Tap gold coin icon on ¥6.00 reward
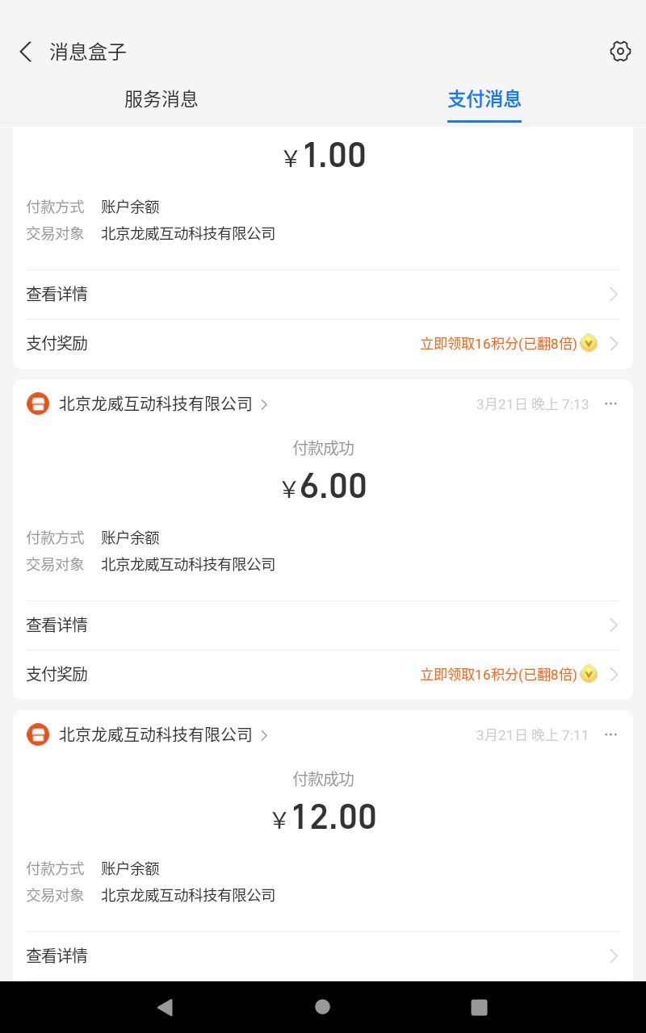Screen dimensions: 646x1033 coord(589,674)
